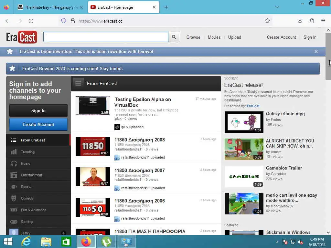Show hidden system tray icons
The height and width of the screenshot is (248, 331).
coord(277,242)
